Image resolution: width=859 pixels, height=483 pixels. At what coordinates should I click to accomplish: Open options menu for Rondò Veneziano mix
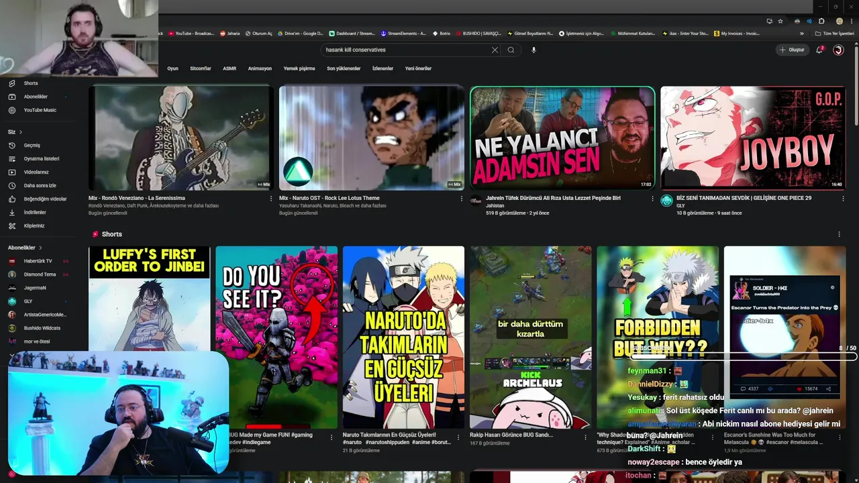[x=271, y=199]
